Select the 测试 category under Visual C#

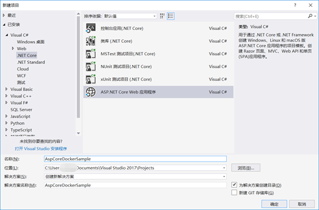pyautogui.click(x=21, y=82)
